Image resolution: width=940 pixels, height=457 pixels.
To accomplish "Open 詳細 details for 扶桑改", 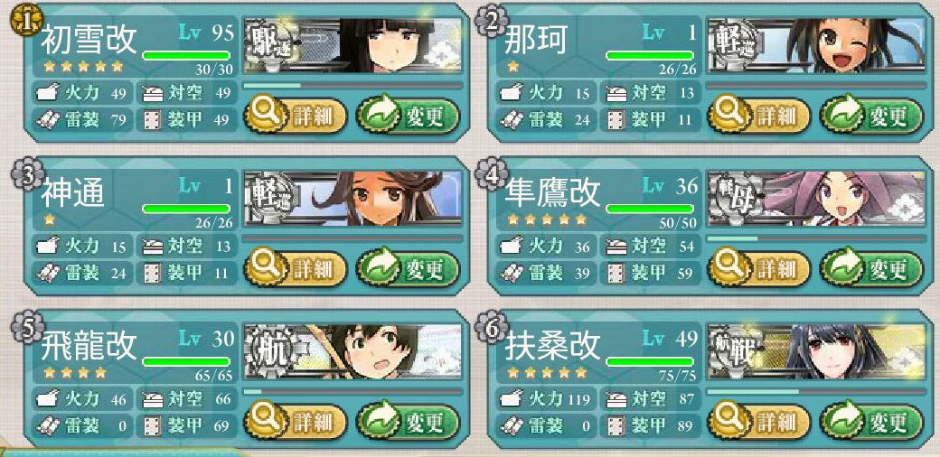I will pos(759,423).
